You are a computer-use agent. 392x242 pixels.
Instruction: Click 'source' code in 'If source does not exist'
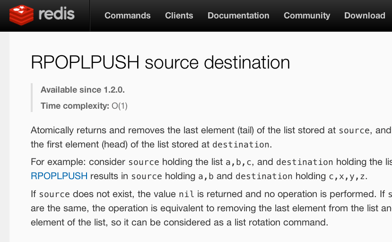point(54,194)
